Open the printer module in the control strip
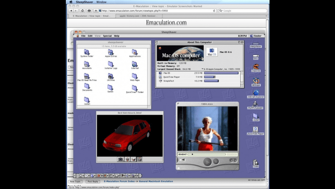335x189 pixels. pos(117,175)
